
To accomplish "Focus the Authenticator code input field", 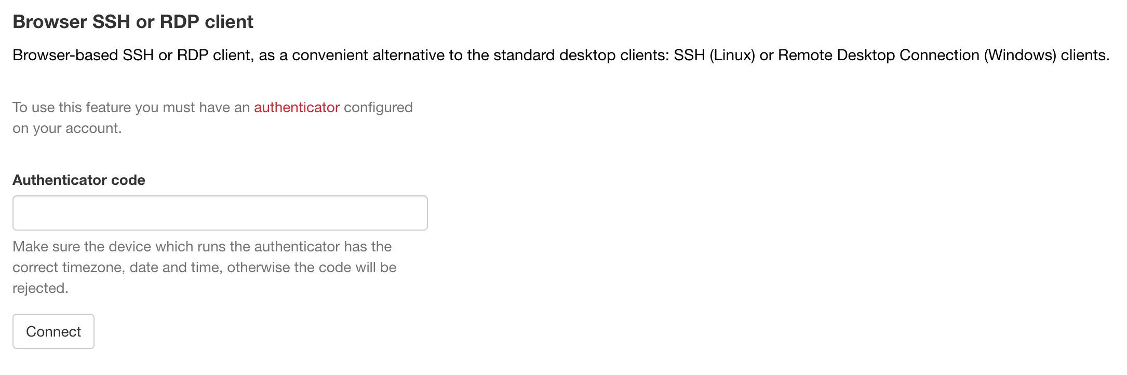I will [x=220, y=213].
